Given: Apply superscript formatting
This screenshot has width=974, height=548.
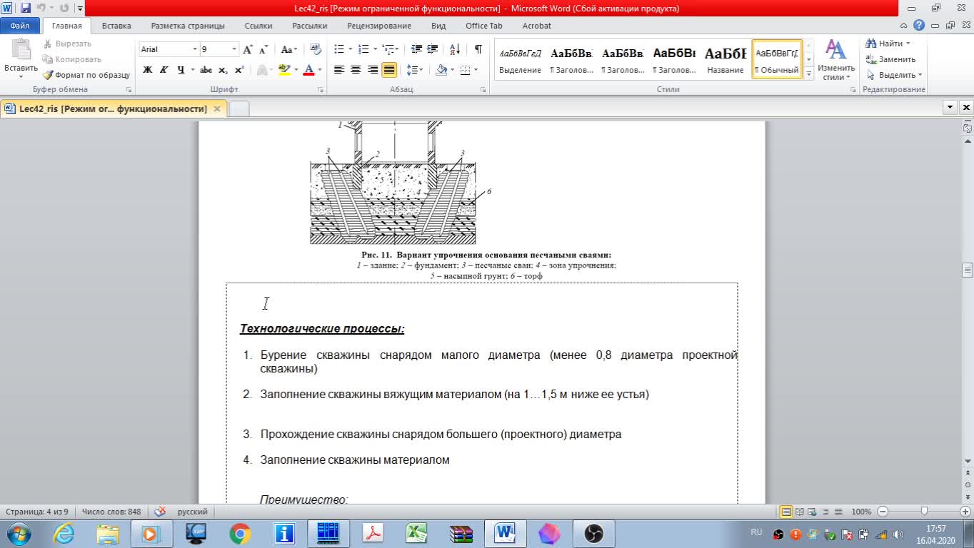Looking at the screenshot, I should [239, 70].
